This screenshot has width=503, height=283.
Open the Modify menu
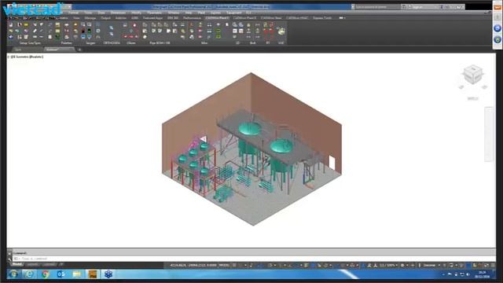point(136,13)
